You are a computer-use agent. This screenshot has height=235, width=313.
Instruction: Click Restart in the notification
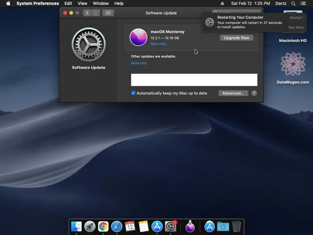click(296, 17)
